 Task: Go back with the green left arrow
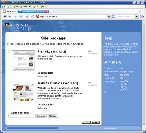(x=10, y=16)
